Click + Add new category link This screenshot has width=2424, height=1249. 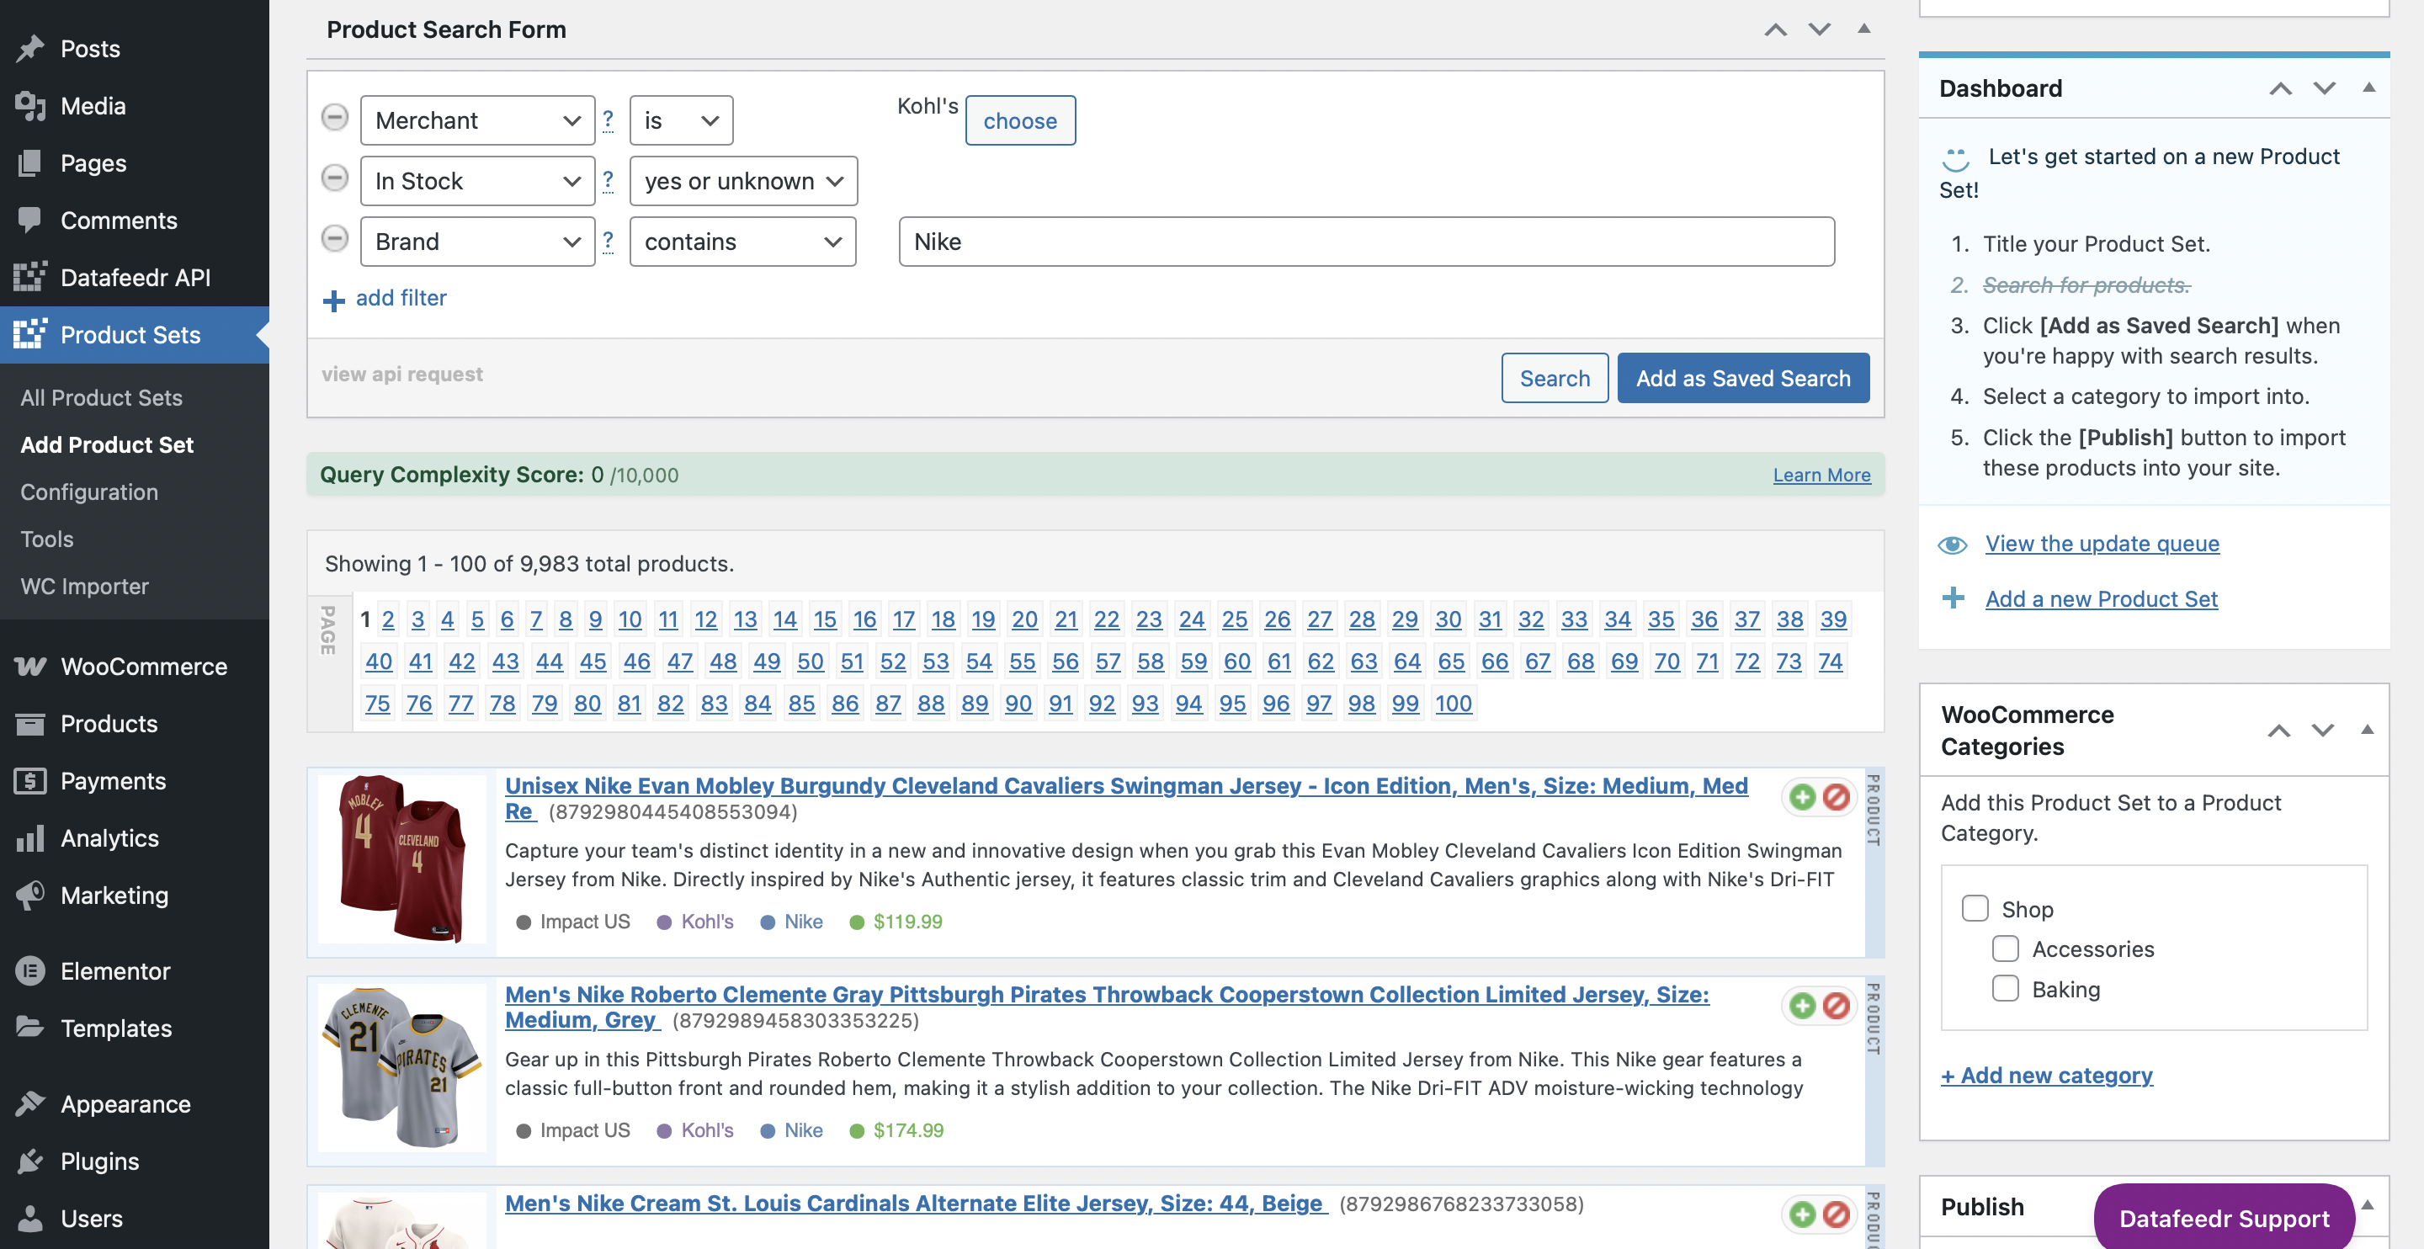(2046, 1075)
